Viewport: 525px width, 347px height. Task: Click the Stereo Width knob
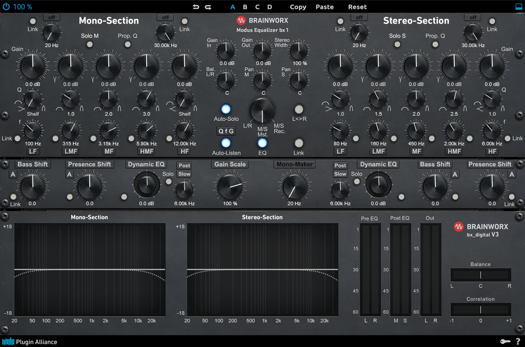[299, 51]
